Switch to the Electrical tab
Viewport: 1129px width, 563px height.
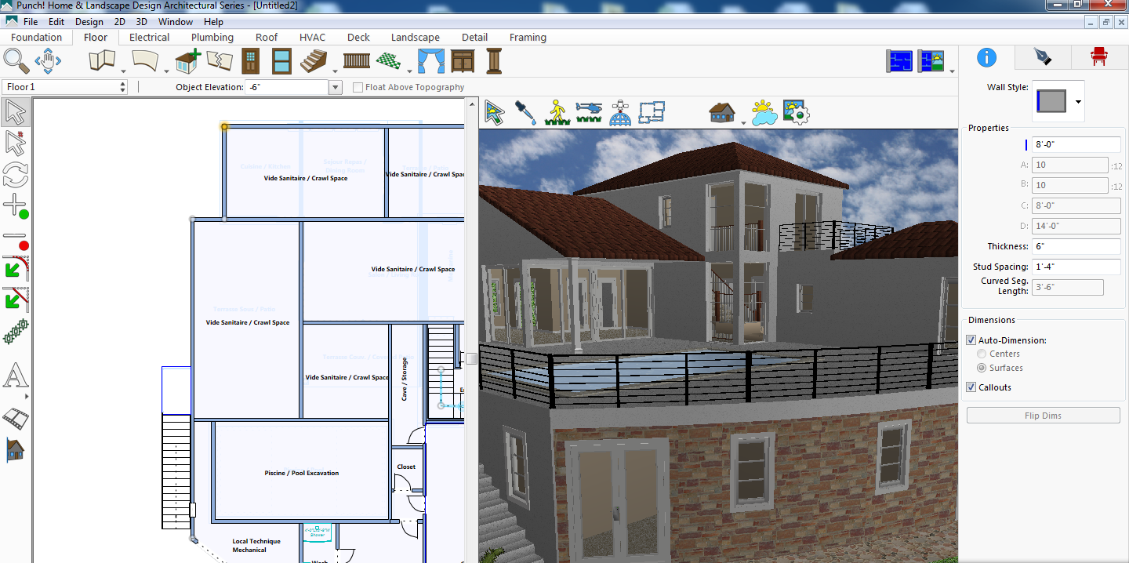(x=149, y=37)
